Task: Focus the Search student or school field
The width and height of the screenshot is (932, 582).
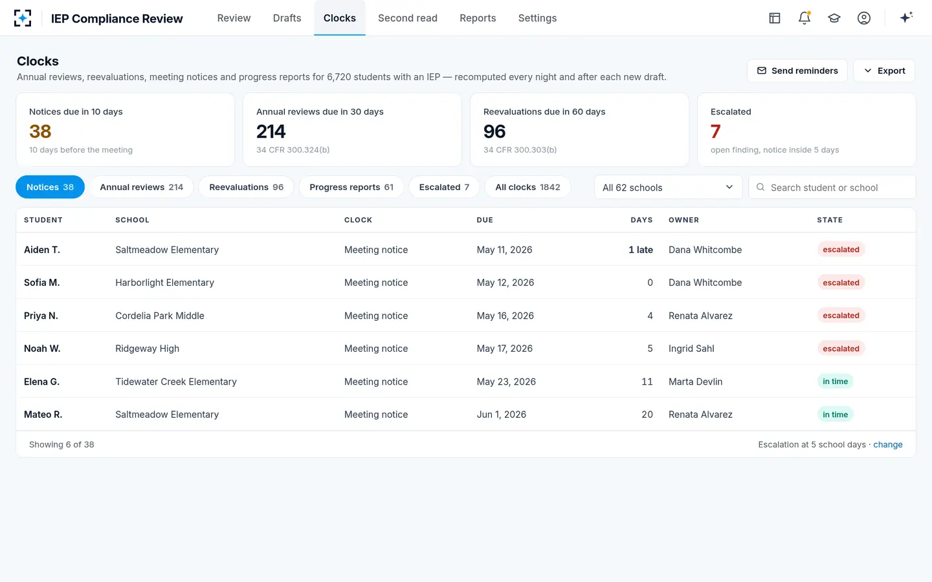Action: (832, 188)
